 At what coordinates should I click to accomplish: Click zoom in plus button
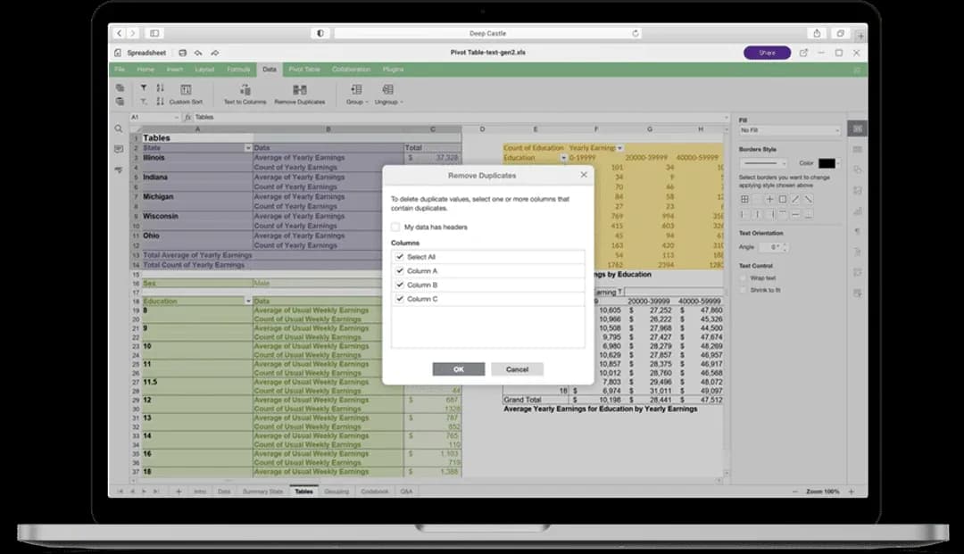(x=852, y=492)
